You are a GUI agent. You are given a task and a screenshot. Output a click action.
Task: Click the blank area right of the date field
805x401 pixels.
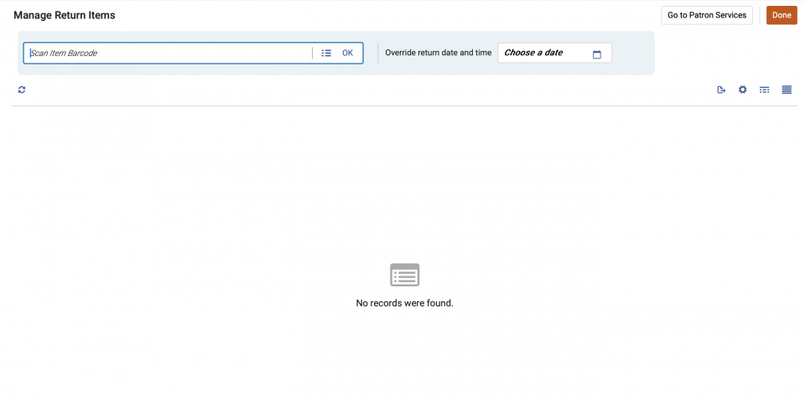633,53
